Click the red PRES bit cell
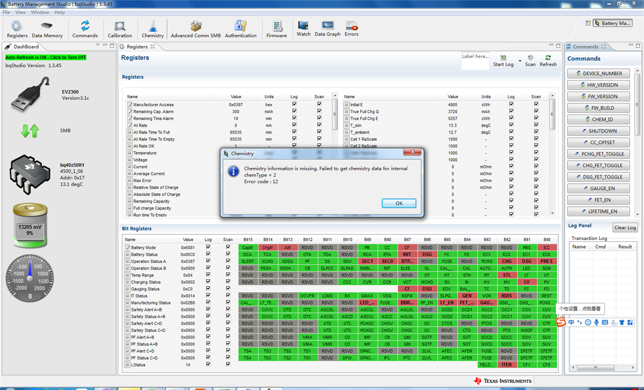 pos(547,261)
